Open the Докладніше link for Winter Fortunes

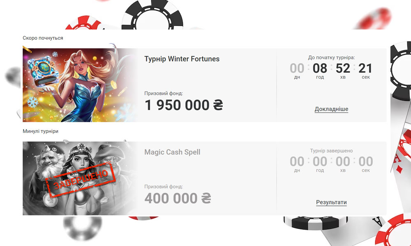[x=331, y=109]
